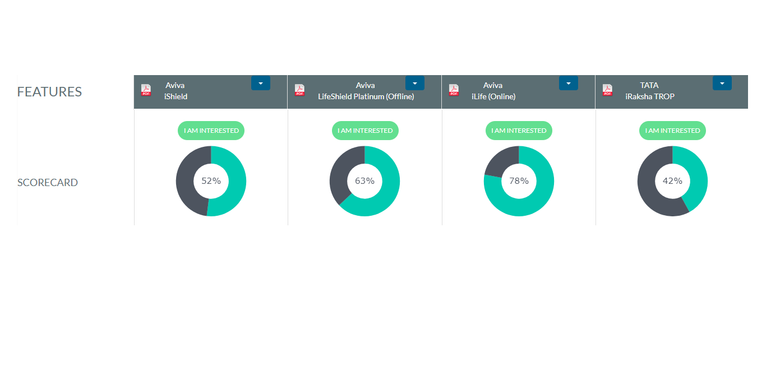
Task: Expand the dropdown for Aviva iLife column
Action: point(568,83)
